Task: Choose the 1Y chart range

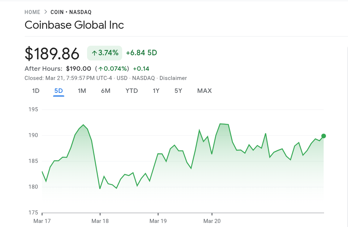Action: [x=156, y=91]
